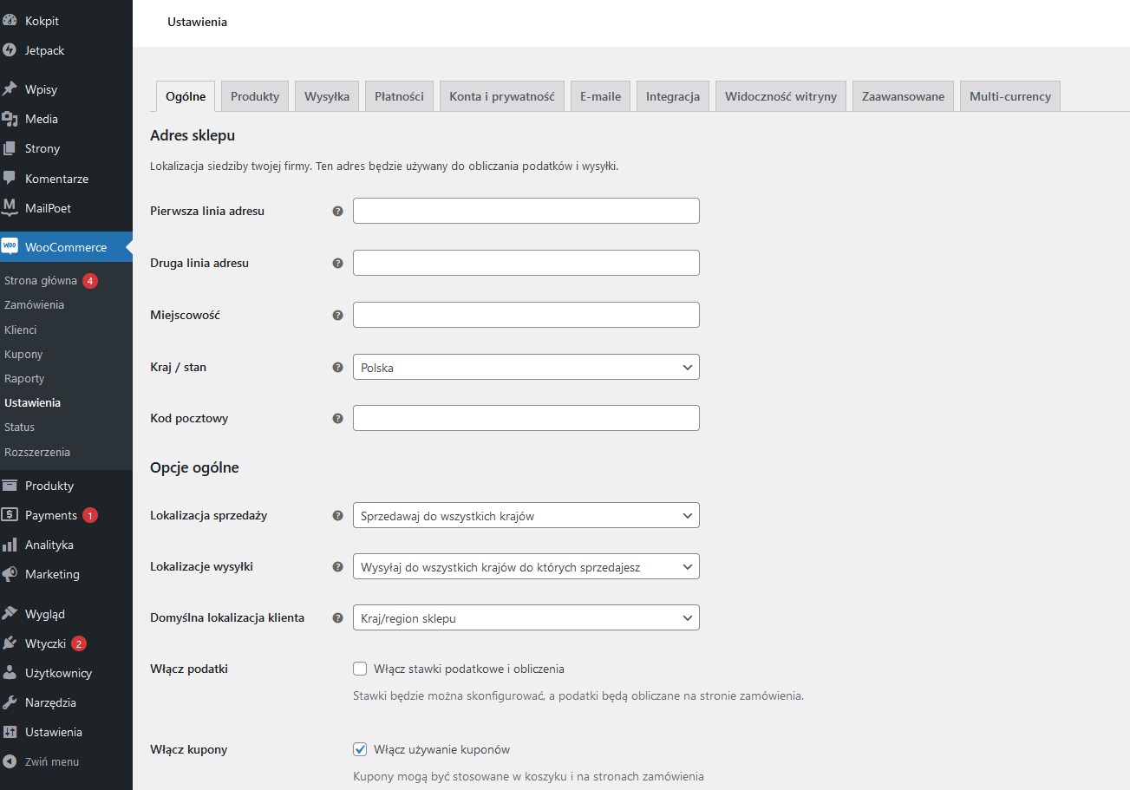Enable the Włącz stawki podatkowe checkbox
Viewport: 1130px width, 790px height.
click(360, 669)
